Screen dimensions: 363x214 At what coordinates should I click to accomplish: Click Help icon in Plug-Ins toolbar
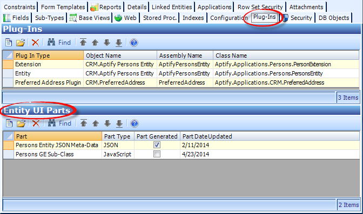(x=134, y=43)
